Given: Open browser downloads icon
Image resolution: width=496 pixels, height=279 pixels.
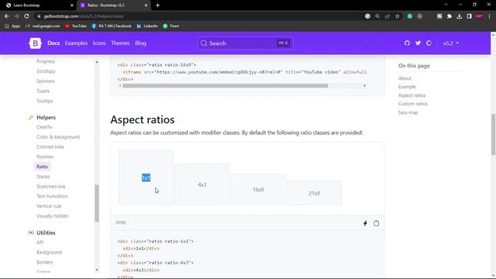Looking at the screenshot, I should tap(459, 16).
